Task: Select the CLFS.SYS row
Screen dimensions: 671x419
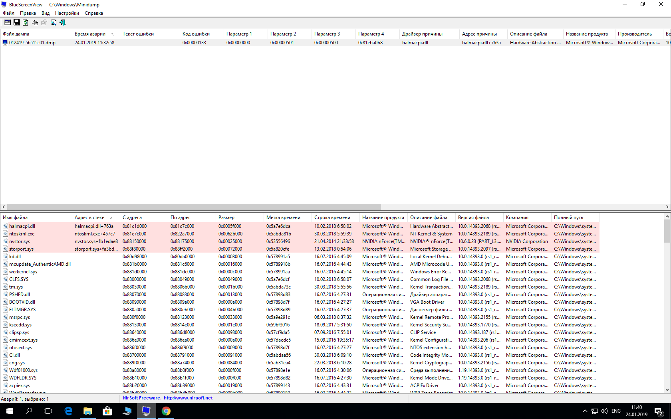Action: (300, 279)
